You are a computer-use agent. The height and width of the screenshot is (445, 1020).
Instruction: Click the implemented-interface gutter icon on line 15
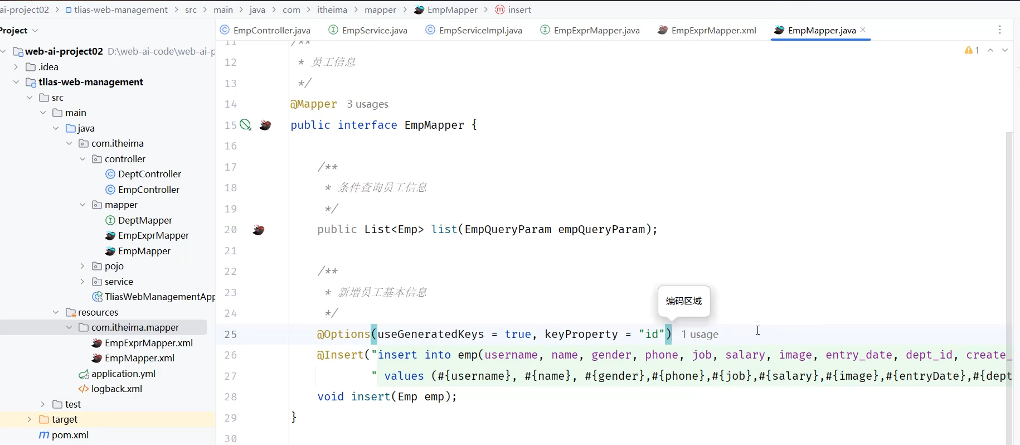click(x=246, y=125)
